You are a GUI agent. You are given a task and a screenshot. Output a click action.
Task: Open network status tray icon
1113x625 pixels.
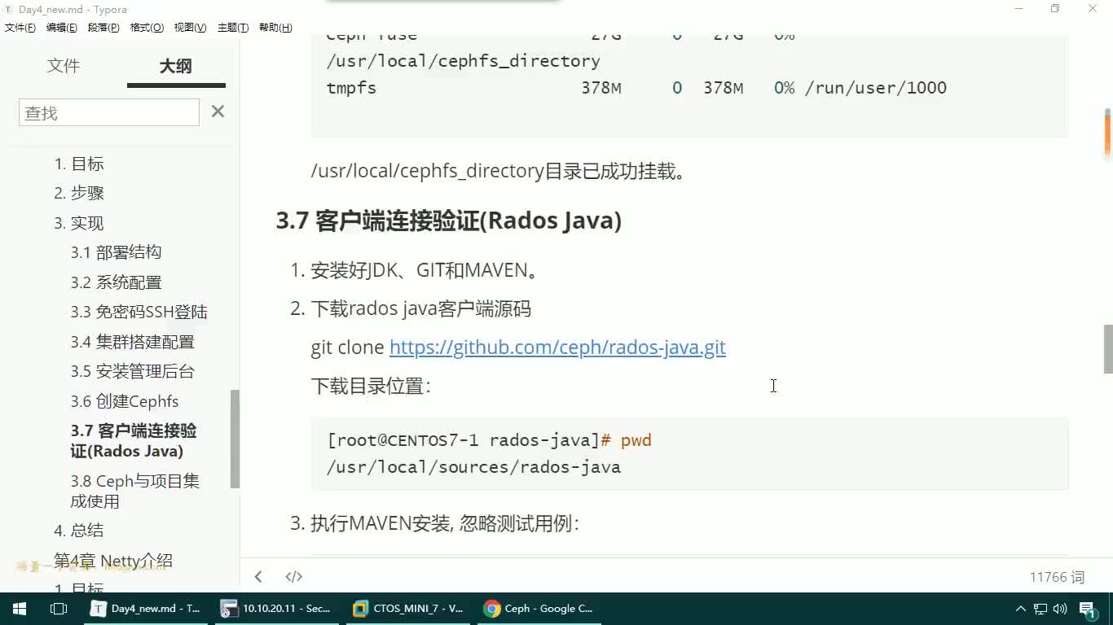(1040, 609)
